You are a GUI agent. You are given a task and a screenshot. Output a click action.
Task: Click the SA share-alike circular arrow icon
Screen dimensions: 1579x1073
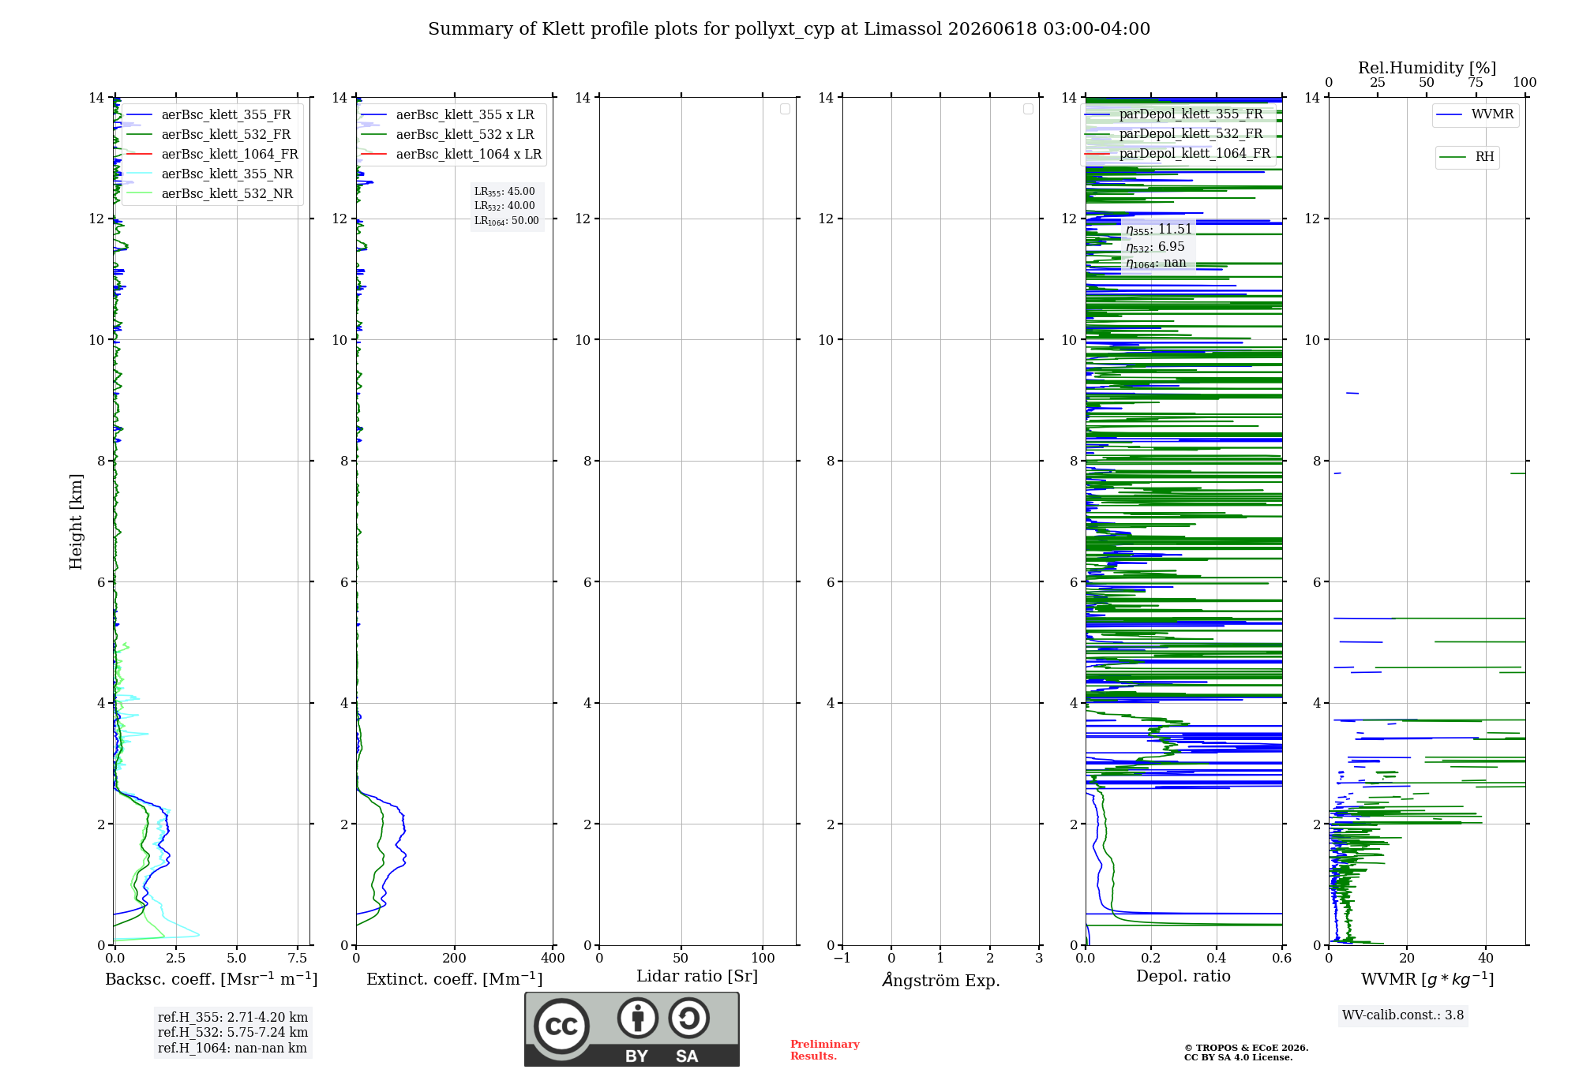(688, 1018)
